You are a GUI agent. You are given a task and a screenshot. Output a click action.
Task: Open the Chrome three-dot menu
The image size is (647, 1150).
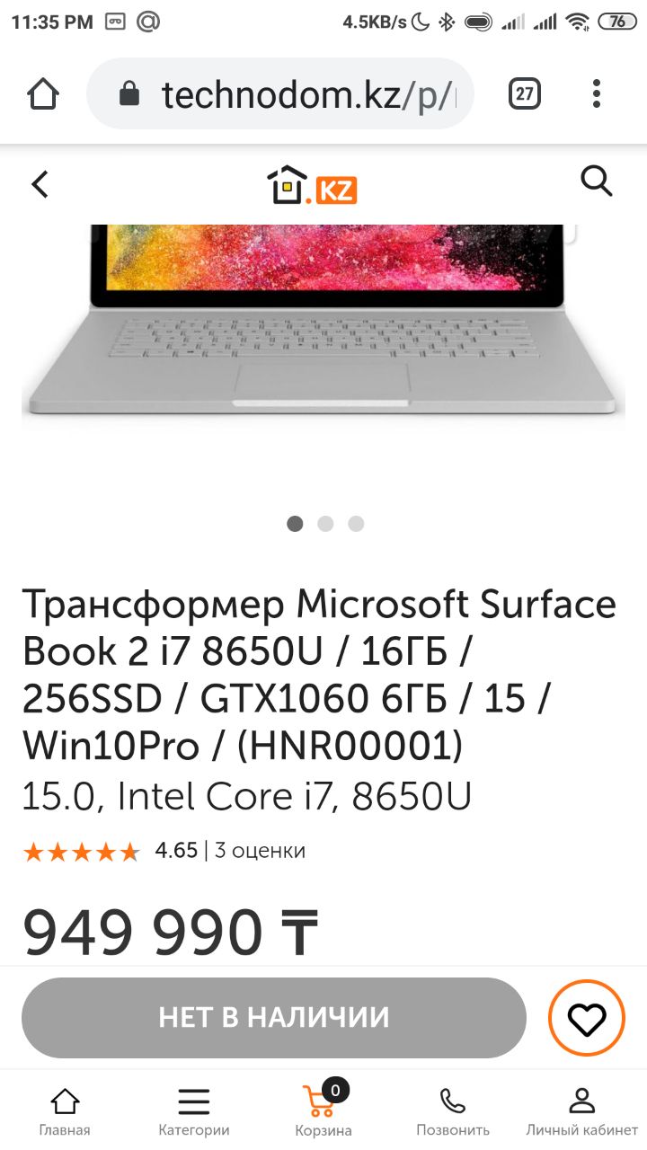click(597, 93)
